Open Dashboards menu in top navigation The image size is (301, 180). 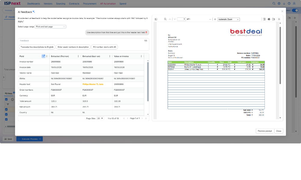coord(34,4)
